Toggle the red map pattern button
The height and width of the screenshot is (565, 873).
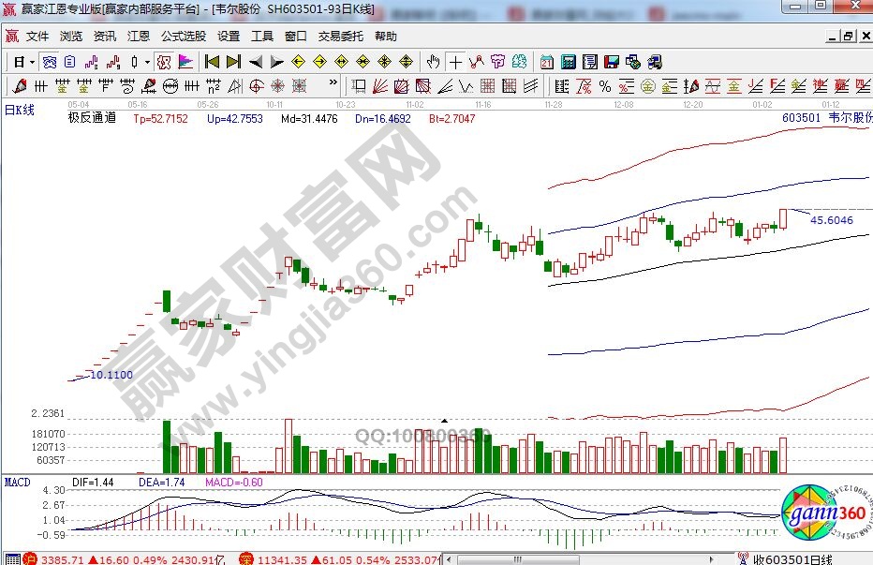pyautogui.click(x=163, y=62)
